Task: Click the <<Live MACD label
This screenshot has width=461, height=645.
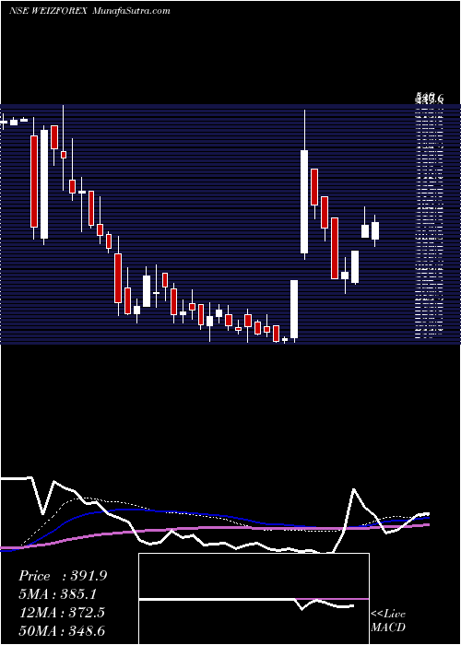Action: pyautogui.click(x=388, y=620)
